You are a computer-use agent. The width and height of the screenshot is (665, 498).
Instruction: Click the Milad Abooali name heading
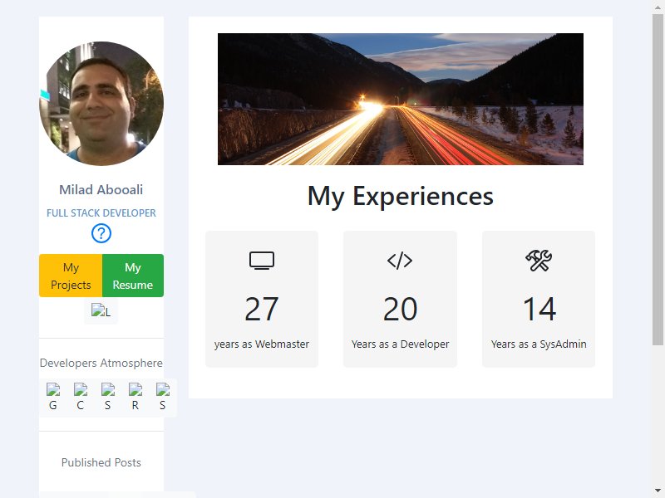tap(101, 190)
